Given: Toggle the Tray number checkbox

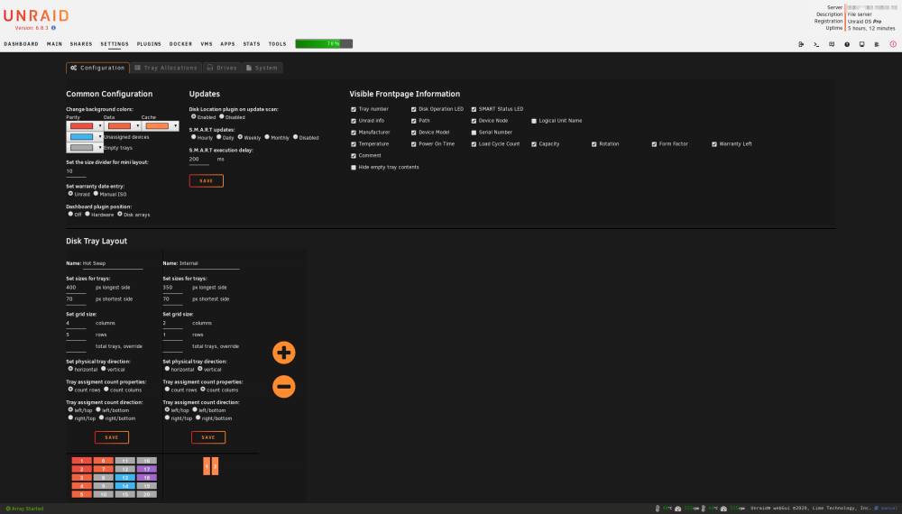Looking at the screenshot, I should tap(354, 109).
